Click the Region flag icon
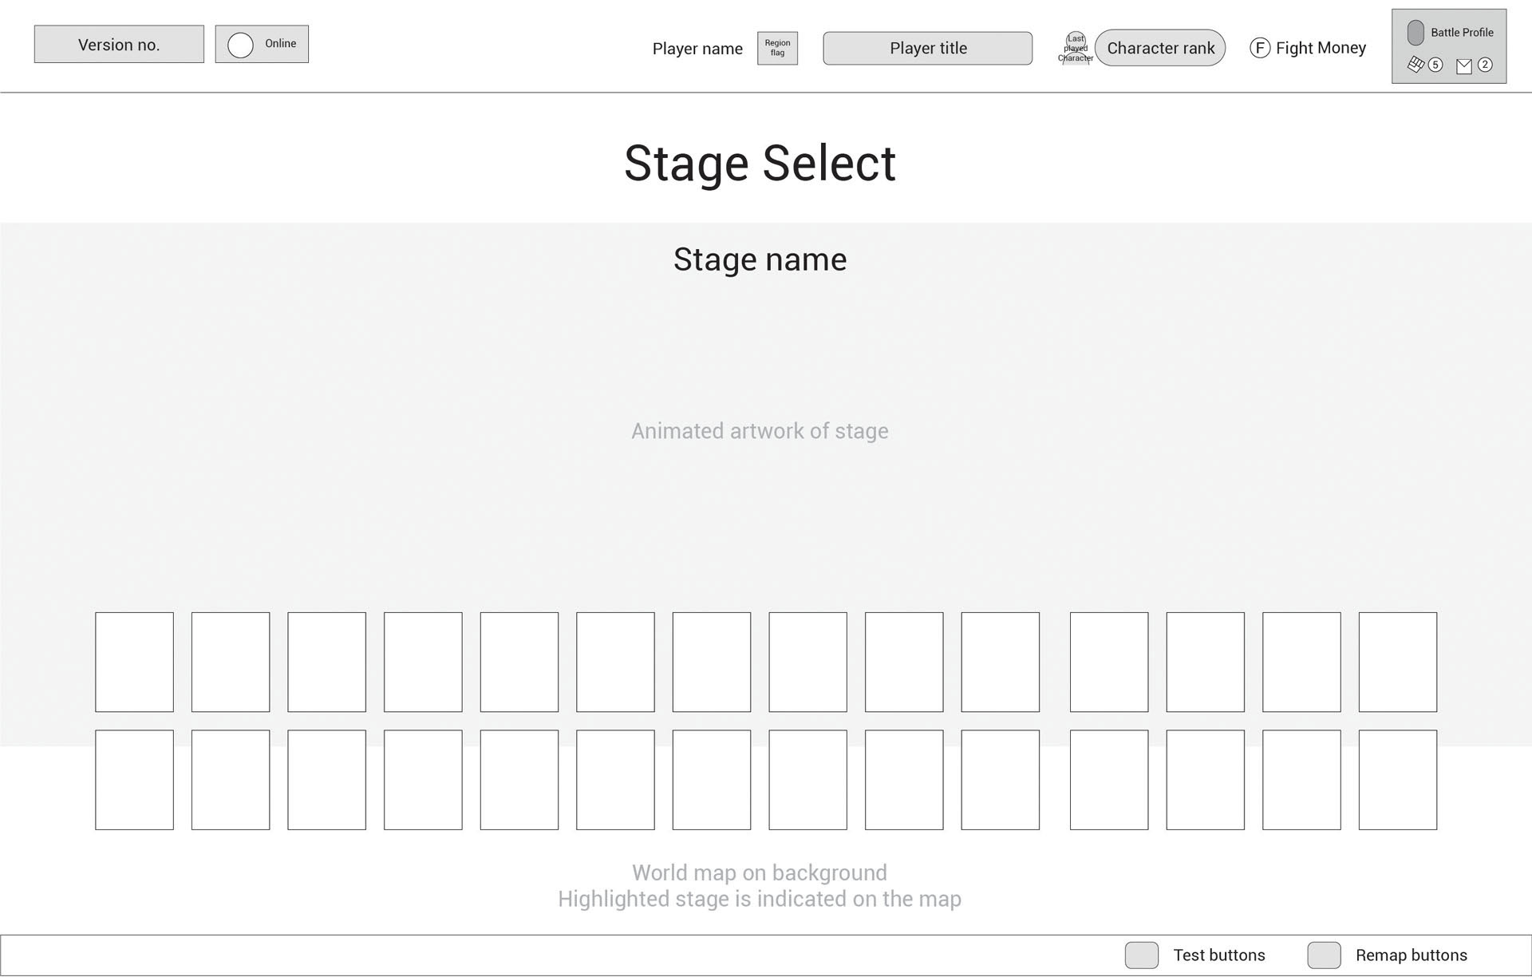The image size is (1532, 977). click(777, 48)
